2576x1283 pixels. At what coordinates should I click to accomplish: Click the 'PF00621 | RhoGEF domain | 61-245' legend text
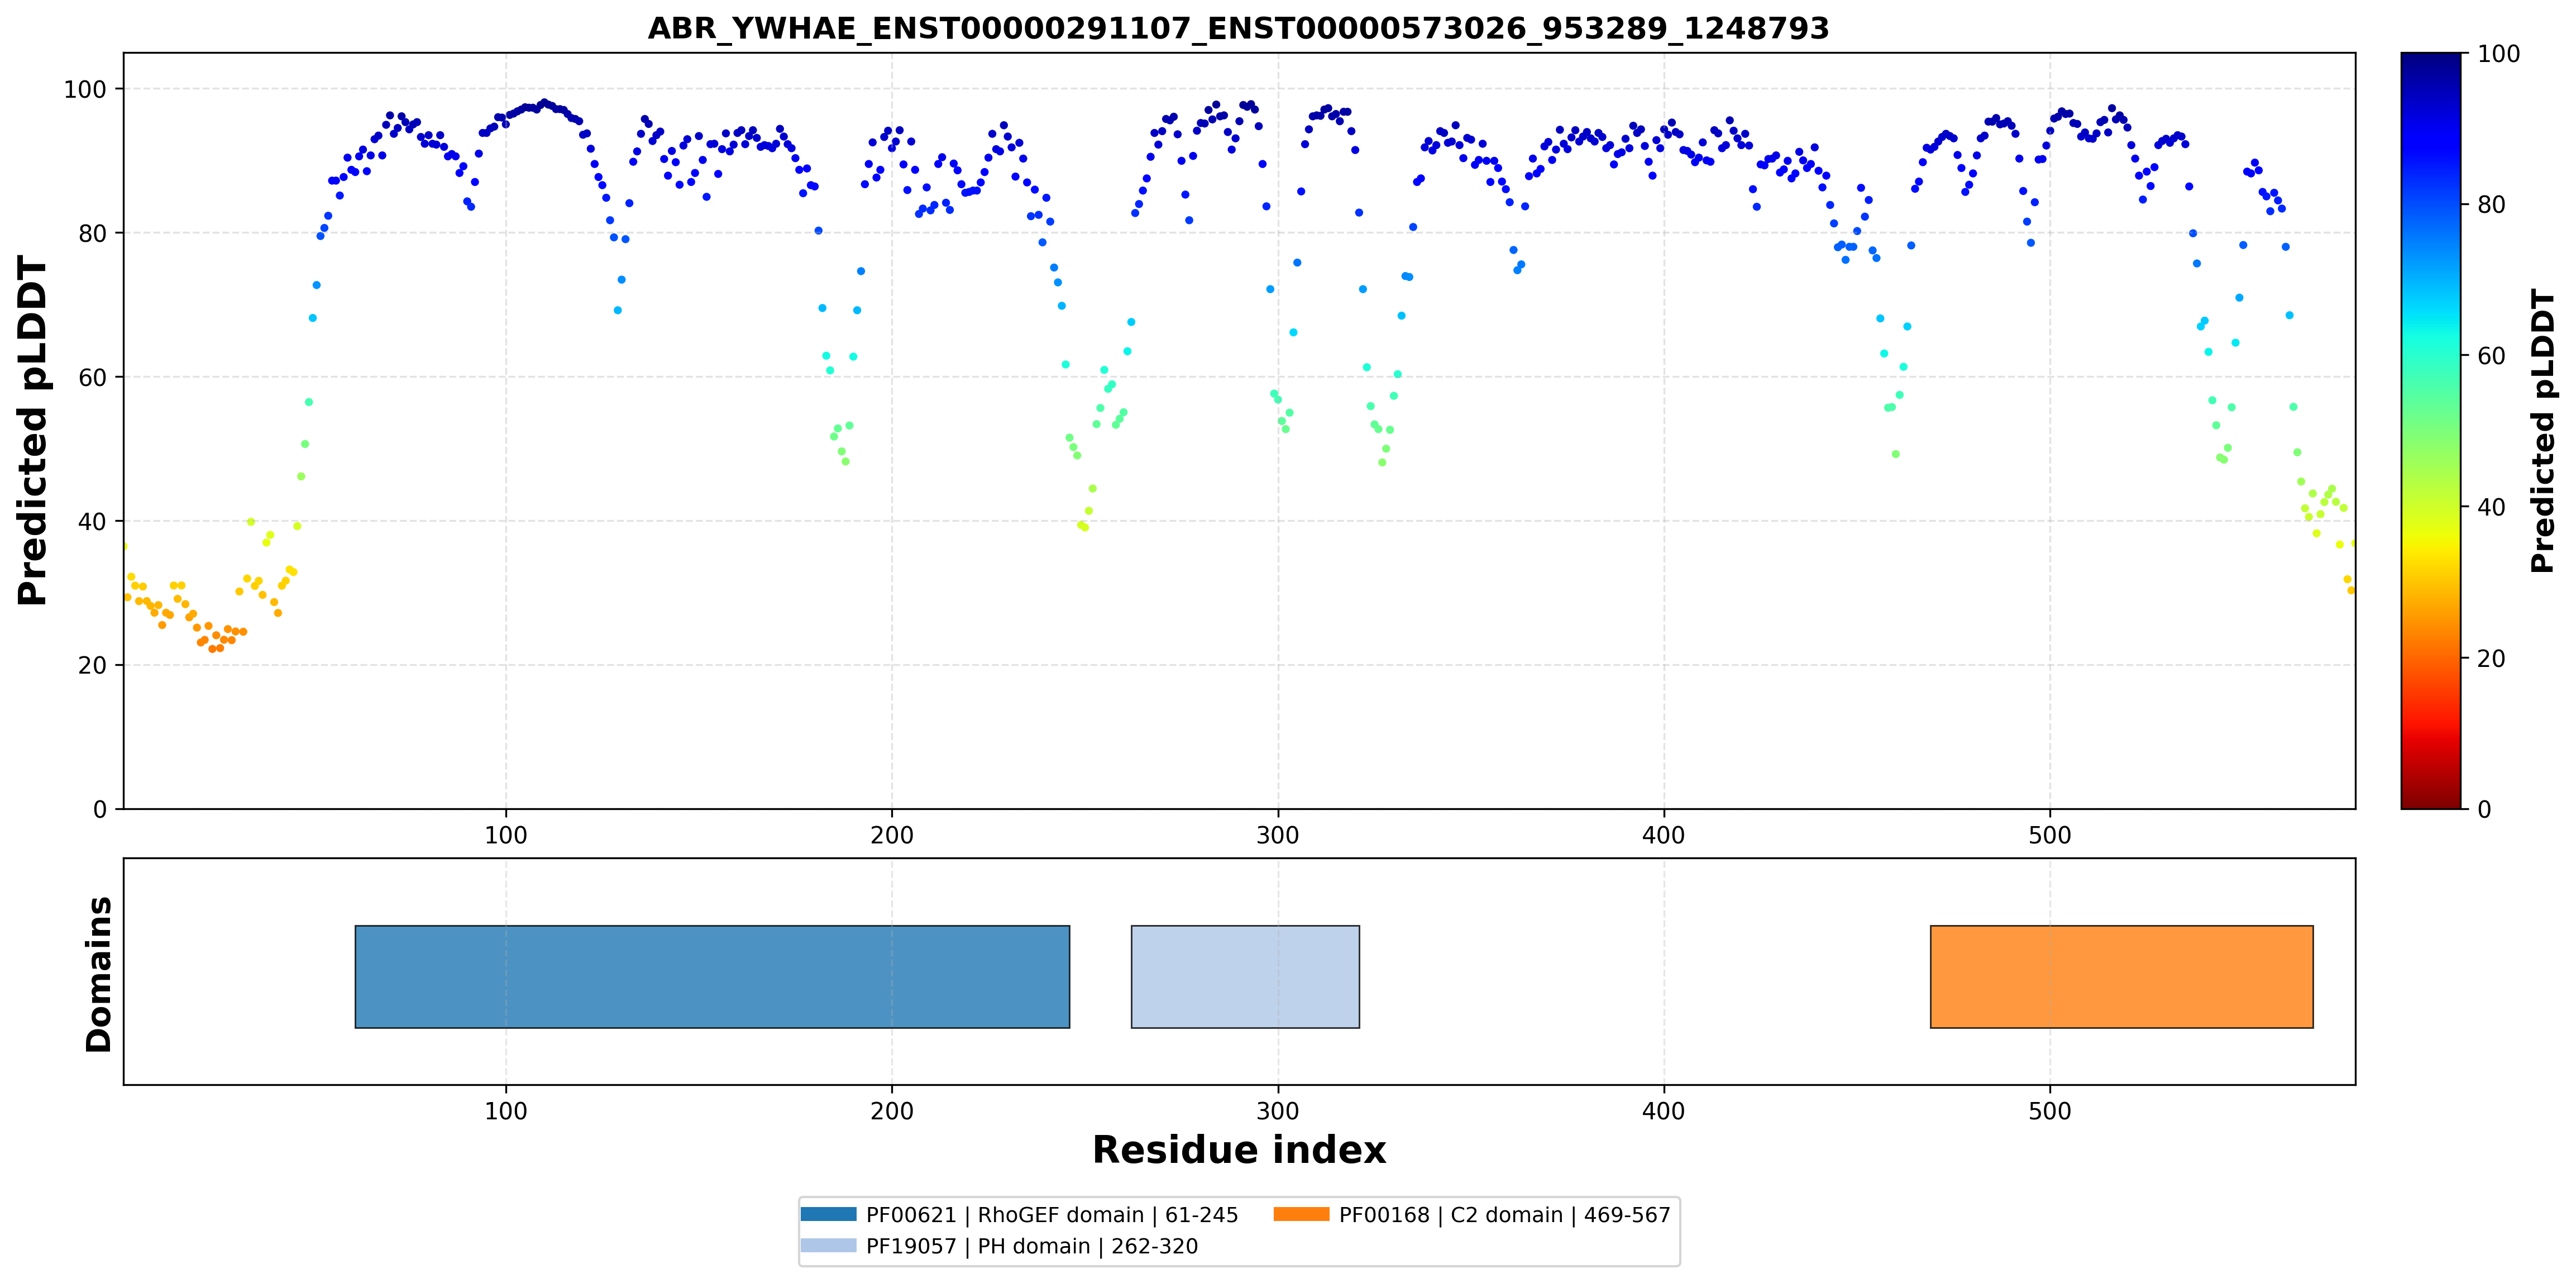click(x=1052, y=1214)
